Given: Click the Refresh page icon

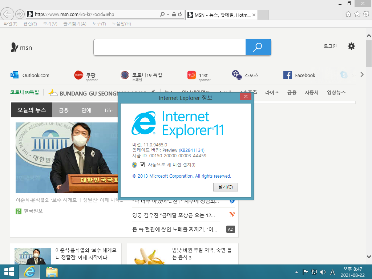Looking at the screenshot, I should [x=180, y=14].
